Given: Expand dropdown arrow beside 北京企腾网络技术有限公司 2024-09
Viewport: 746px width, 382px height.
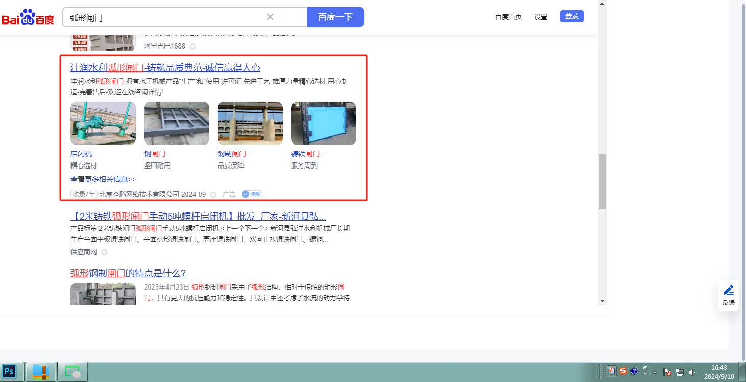Looking at the screenshot, I should [x=213, y=195].
